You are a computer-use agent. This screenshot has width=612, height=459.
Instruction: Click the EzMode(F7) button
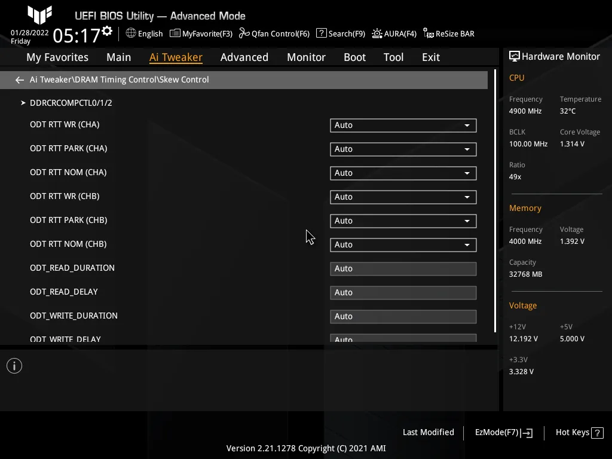(x=503, y=433)
